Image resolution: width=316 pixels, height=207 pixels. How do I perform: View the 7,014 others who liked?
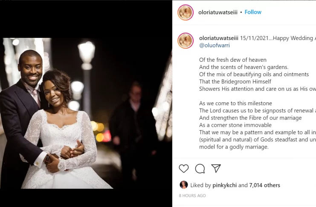coord(265,185)
